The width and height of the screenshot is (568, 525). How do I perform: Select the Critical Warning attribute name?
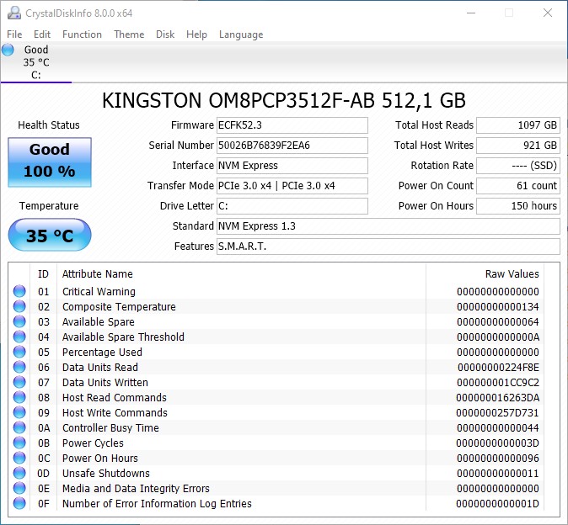click(99, 291)
